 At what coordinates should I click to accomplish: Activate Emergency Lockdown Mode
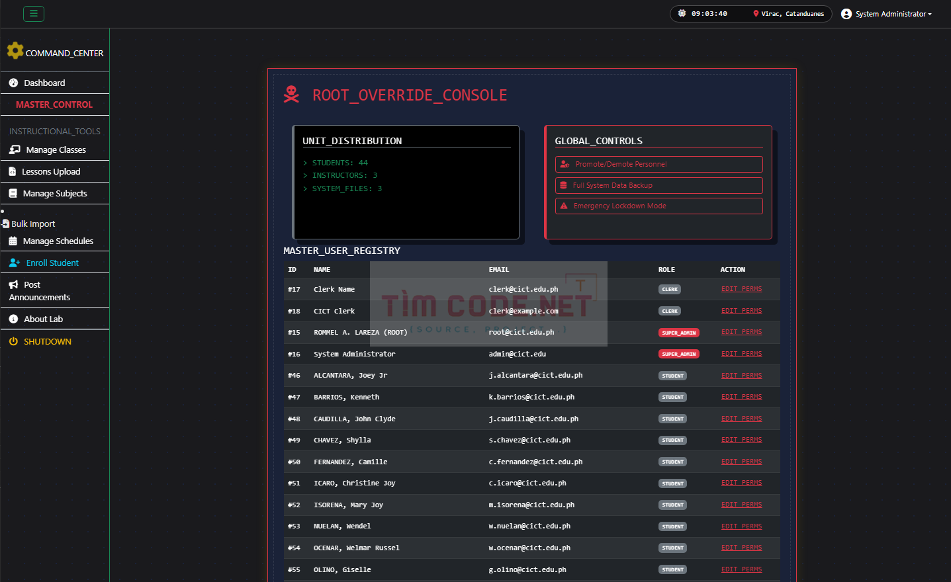point(658,206)
